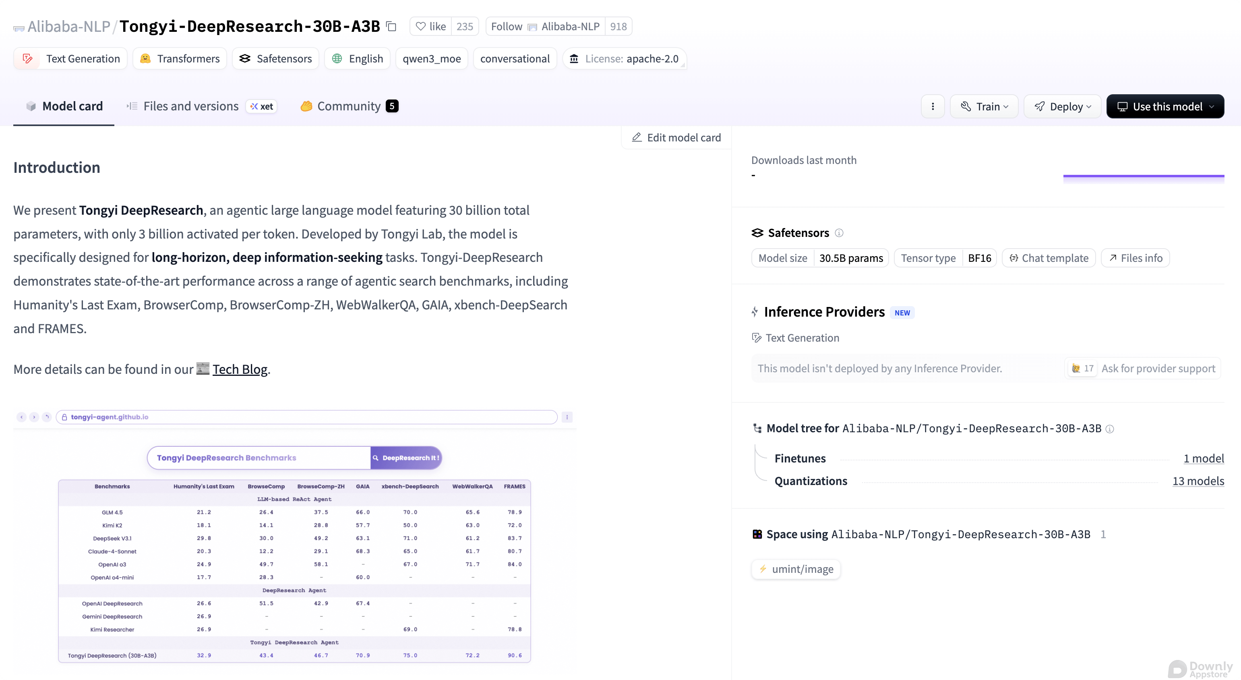1241x680 pixels.
Task: Select the Transformers library tag
Action: pos(180,58)
